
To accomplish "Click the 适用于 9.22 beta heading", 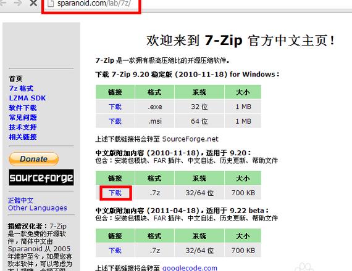I will click(182, 211).
